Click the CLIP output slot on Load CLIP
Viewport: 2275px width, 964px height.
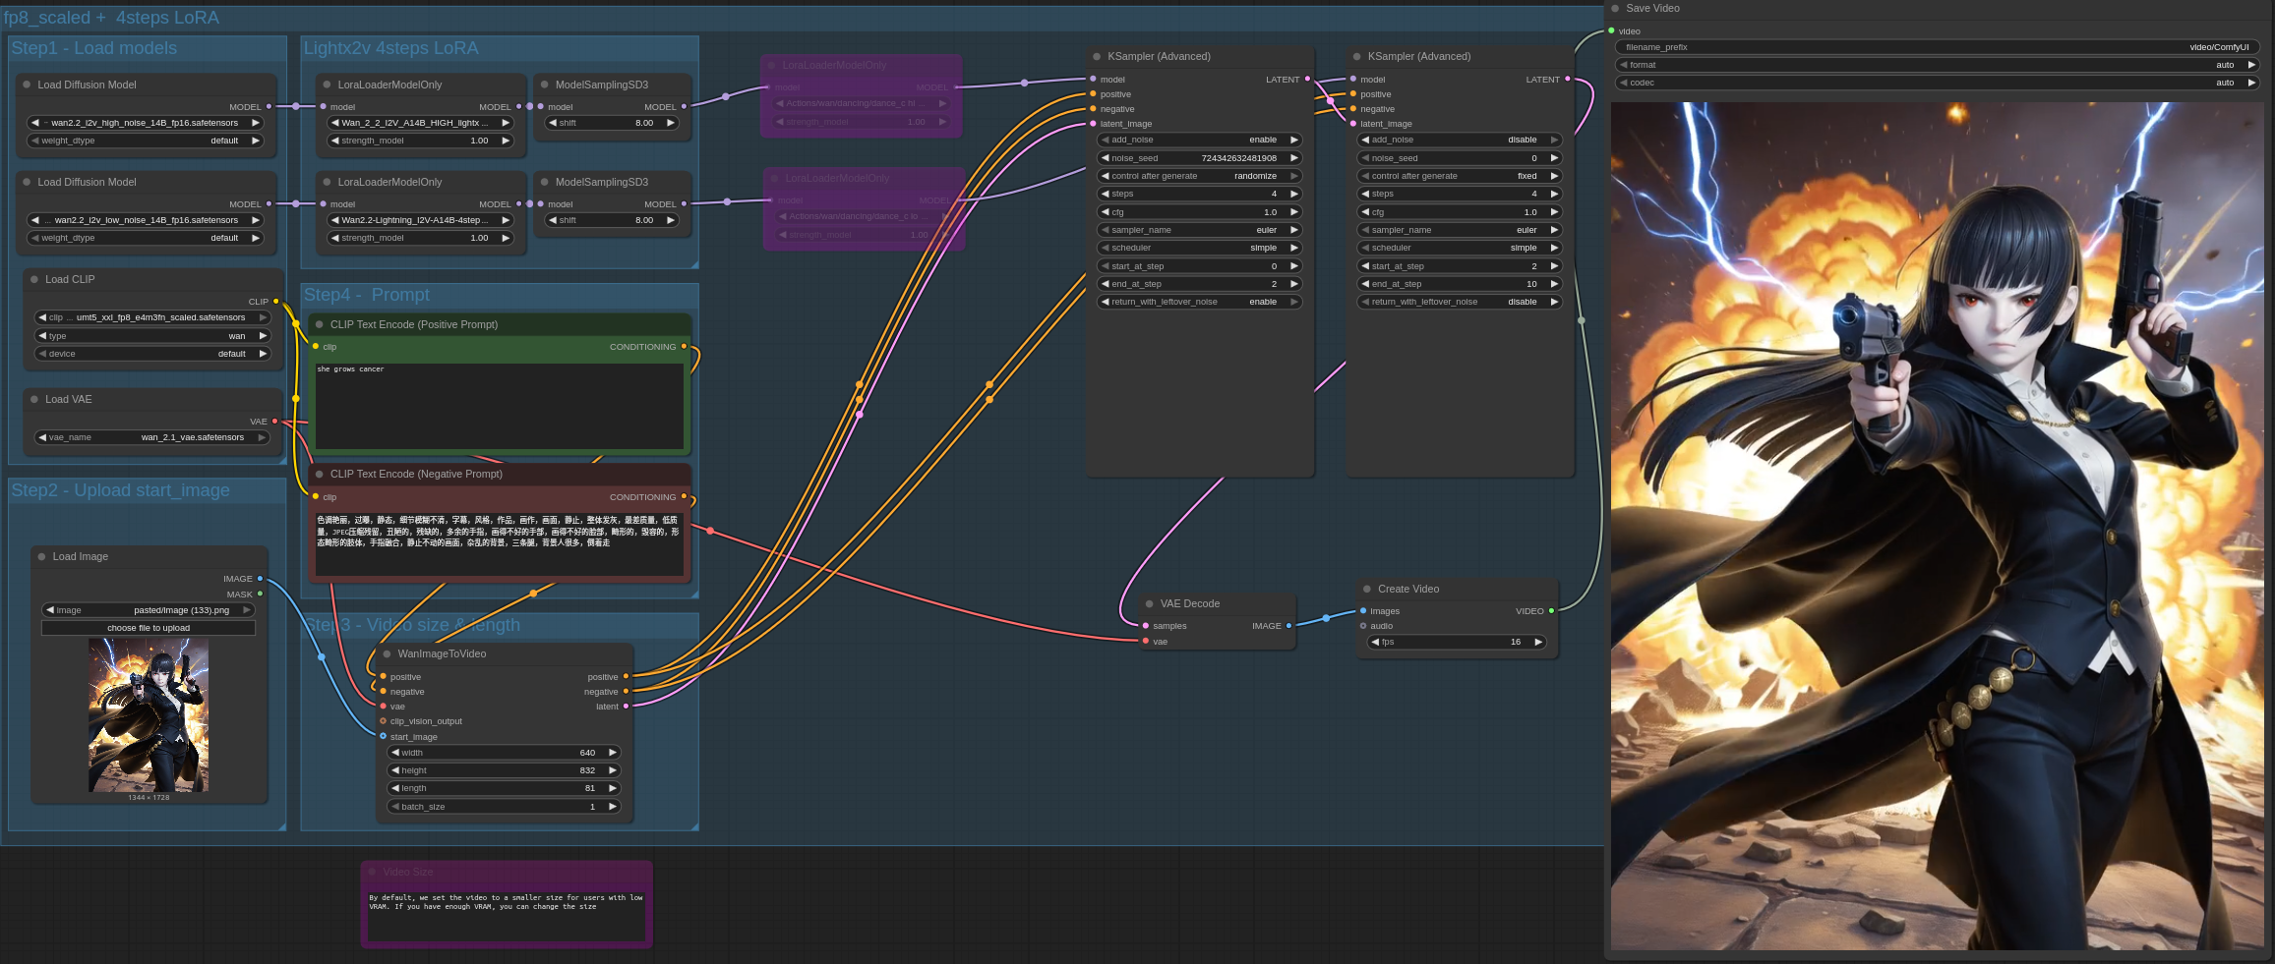[x=275, y=302]
